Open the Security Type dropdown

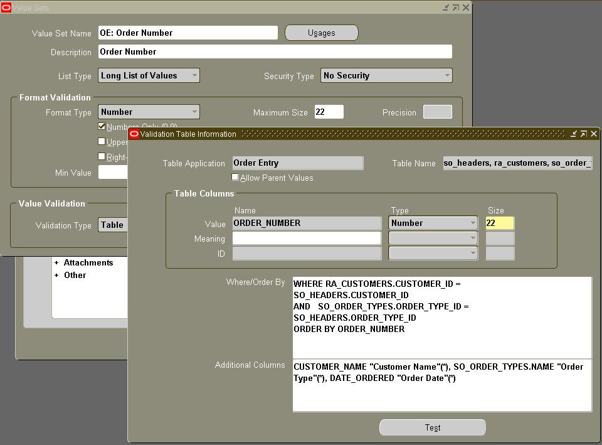click(x=446, y=75)
